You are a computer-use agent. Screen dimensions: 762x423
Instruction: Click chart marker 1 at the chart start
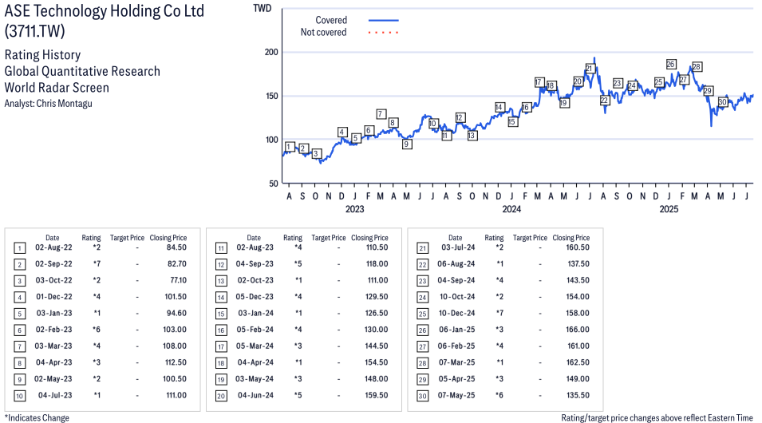pyautogui.click(x=290, y=147)
